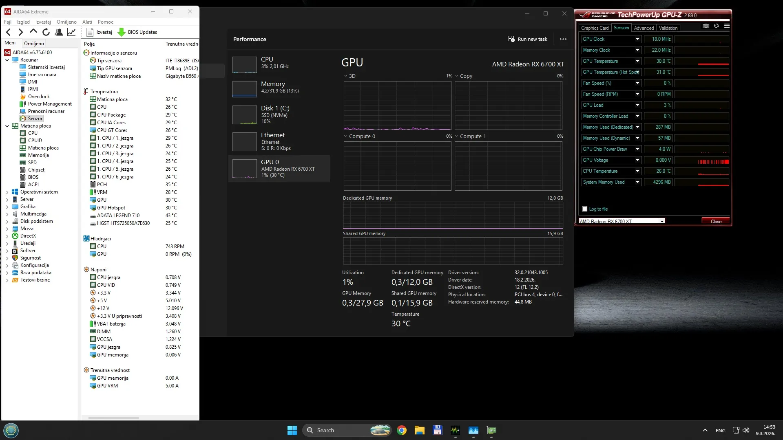Click the AIDA64 user manage icon
Image resolution: width=783 pixels, height=440 pixels.
click(x=59, y=32)
